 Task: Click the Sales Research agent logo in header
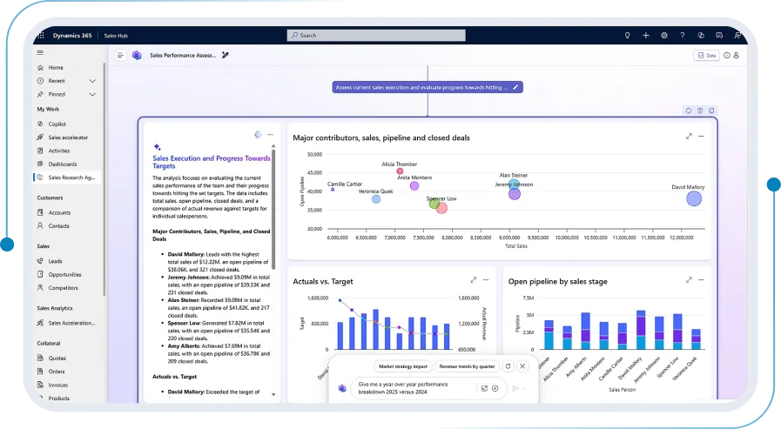pos(137,55)
